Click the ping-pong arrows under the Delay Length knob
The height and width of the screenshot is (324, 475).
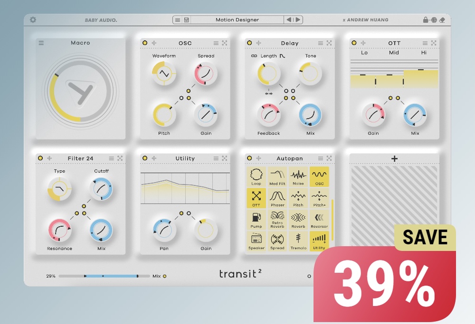tap(269, 93)
